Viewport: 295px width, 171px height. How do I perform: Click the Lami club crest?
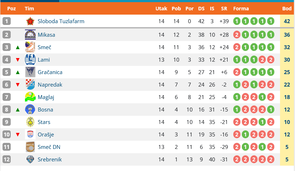30,60
